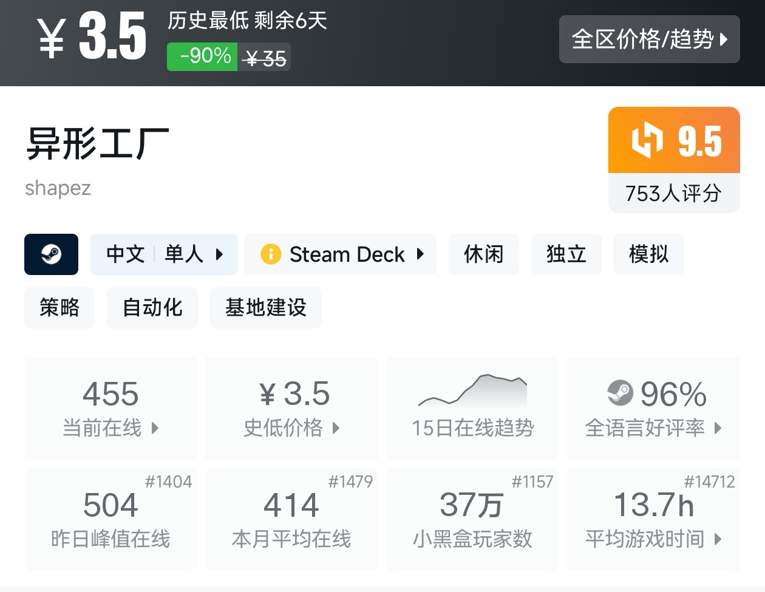Screen dimensions: 765x592
Task: View the 15日在线趋势 trend chart
Action: 472,392
